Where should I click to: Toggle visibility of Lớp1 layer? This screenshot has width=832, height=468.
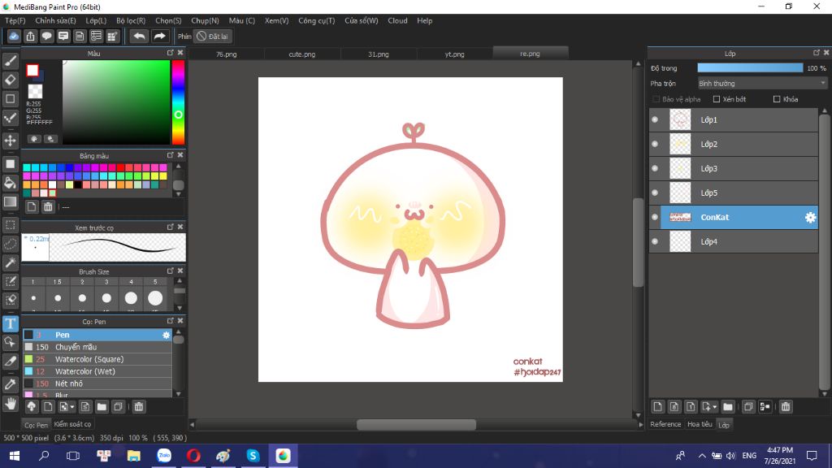click(655, 119)
